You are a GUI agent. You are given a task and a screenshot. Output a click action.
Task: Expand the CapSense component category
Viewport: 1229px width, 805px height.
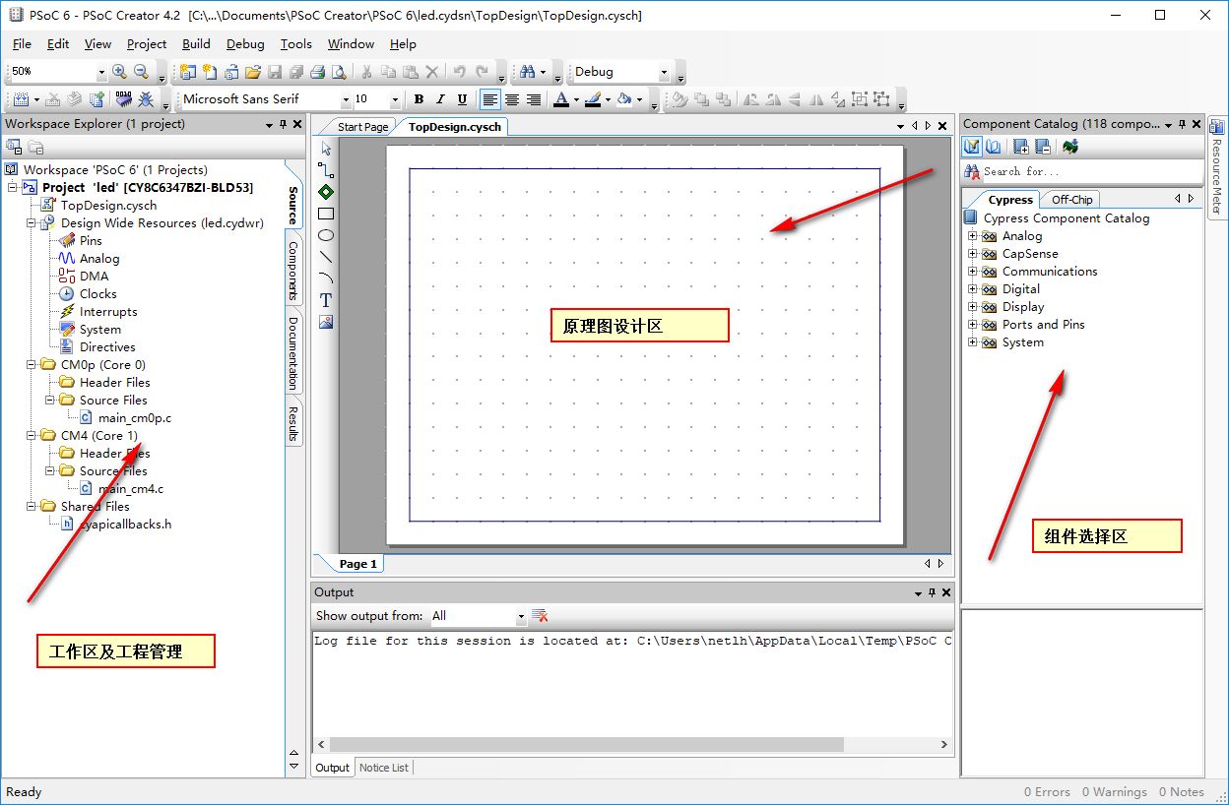[x=973, y=254]
